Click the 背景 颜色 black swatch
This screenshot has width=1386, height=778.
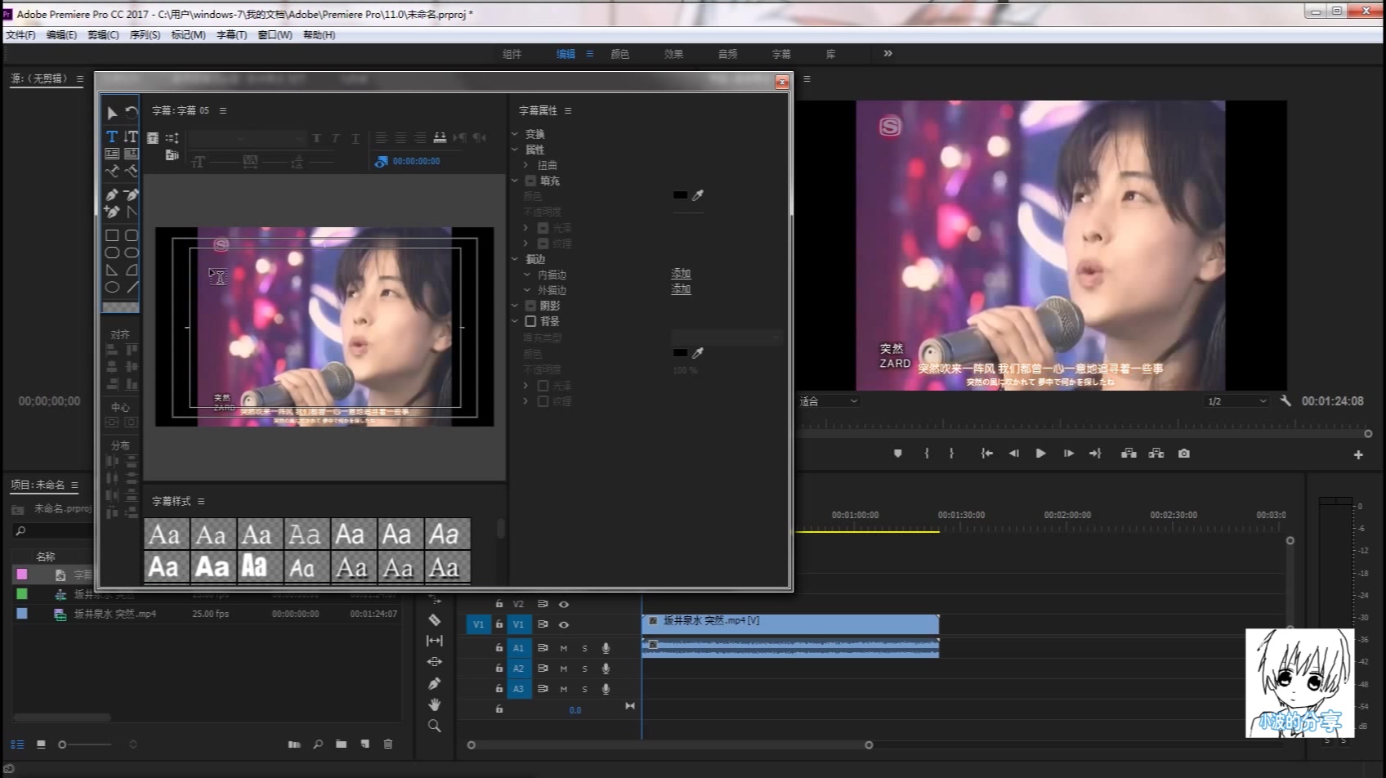coord(680,353)
